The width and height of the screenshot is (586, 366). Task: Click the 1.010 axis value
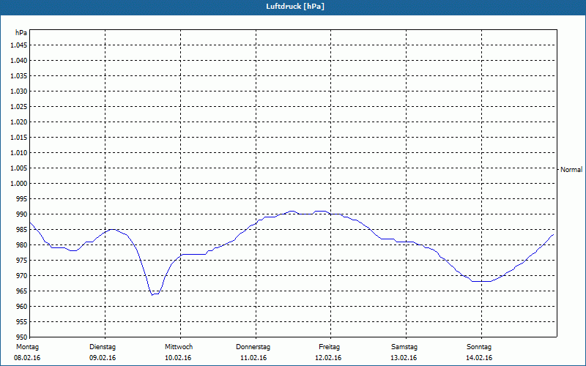click(19, 153)
